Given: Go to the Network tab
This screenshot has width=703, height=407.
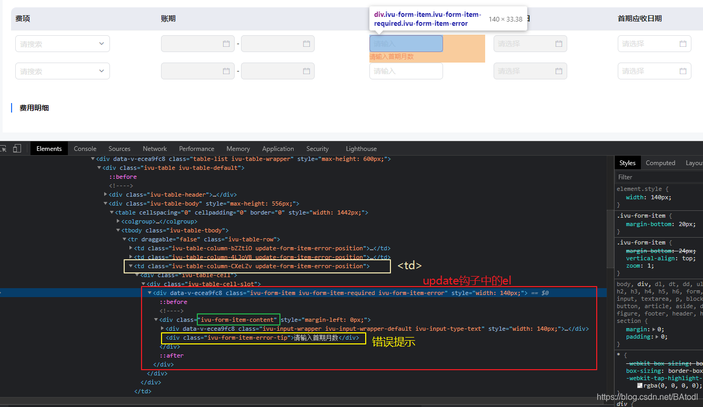Looking at the screenshot, I should tap(155, 149).
